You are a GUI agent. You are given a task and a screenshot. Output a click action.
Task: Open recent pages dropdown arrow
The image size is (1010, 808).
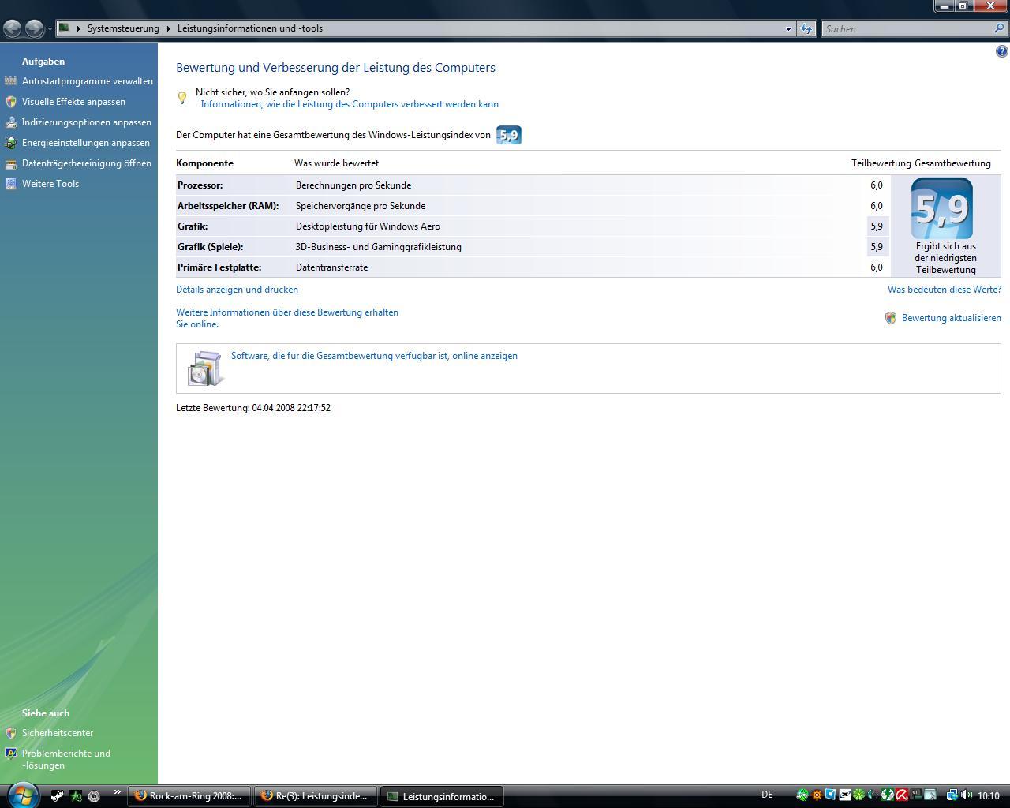coord(50,29)
